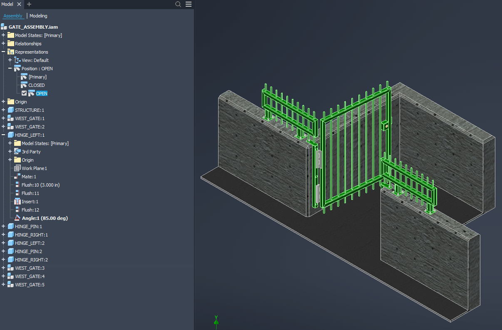Toggle the checkbox next to the OPEN representation
The width and height of the screenshot is (502, 330).
pyautogui.click(x=24, y=93)
